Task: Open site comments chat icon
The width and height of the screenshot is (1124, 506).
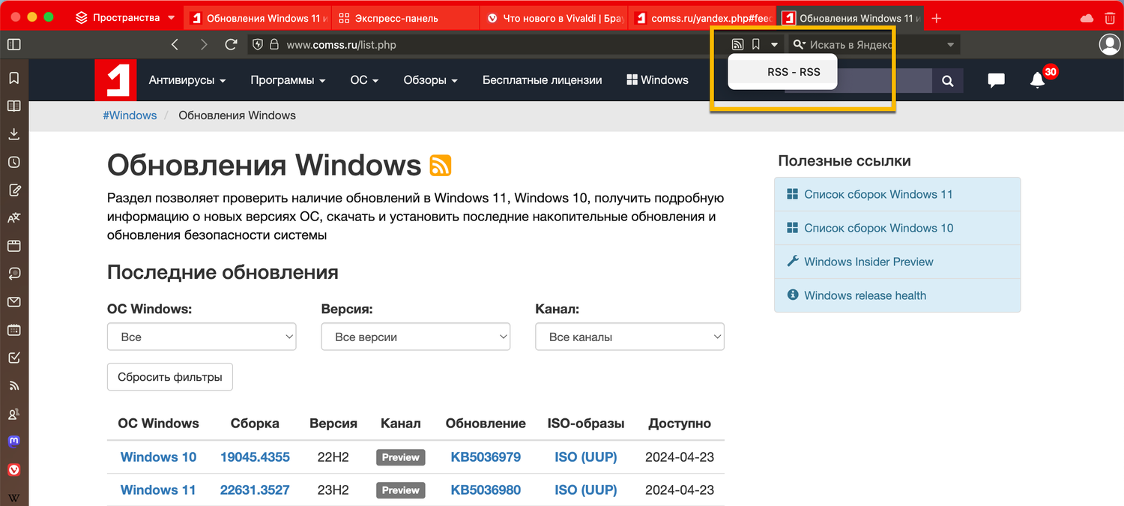Action: point(996,80)
